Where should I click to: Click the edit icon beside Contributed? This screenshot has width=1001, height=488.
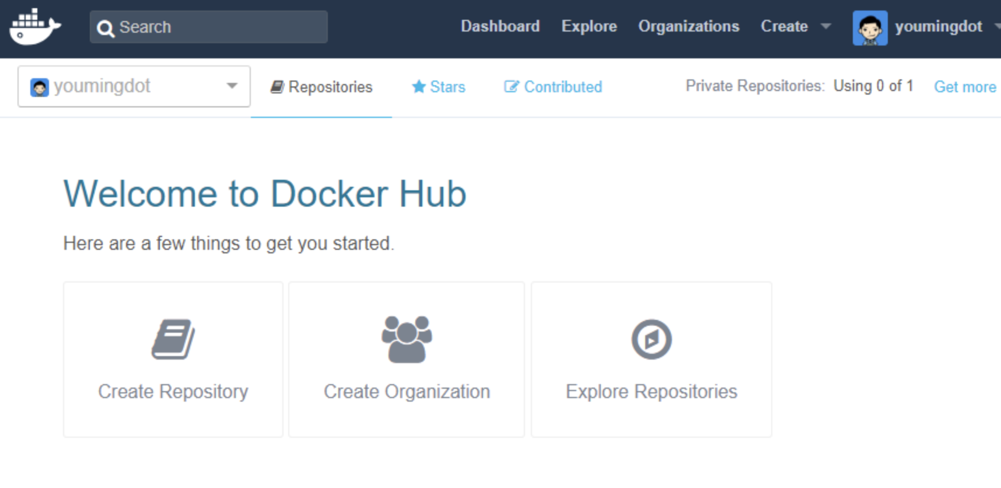point(511,87)
